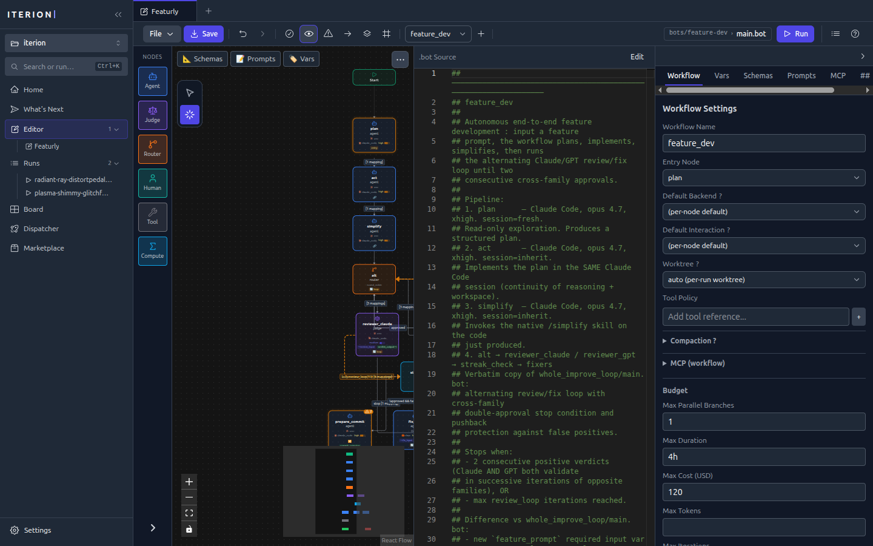
Task: Zoom in on the canvas
Action: pos(189,482)
